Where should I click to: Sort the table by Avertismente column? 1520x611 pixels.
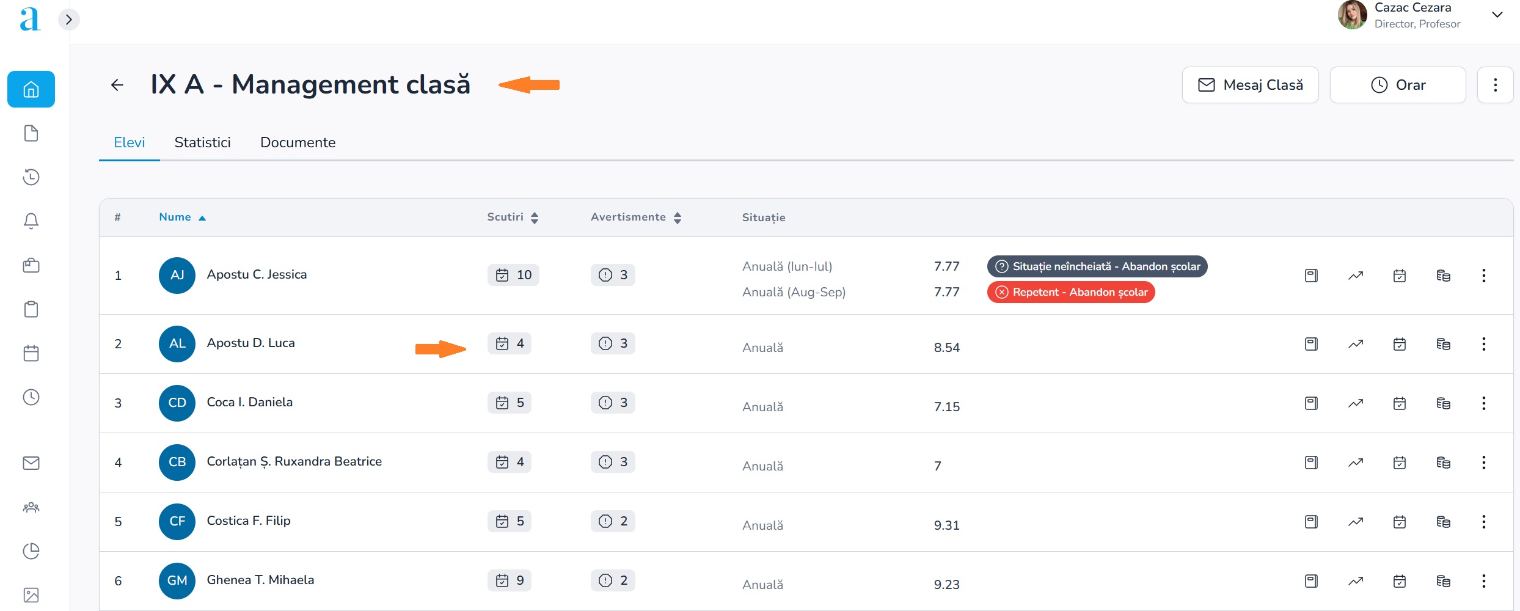click(x=636, y=217)
